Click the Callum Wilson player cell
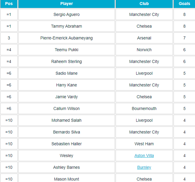Viewport: 195px width, 182px height. coord(67,109)
